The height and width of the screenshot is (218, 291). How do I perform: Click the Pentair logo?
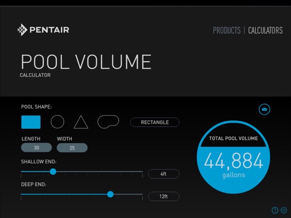[x=43, y=29]
